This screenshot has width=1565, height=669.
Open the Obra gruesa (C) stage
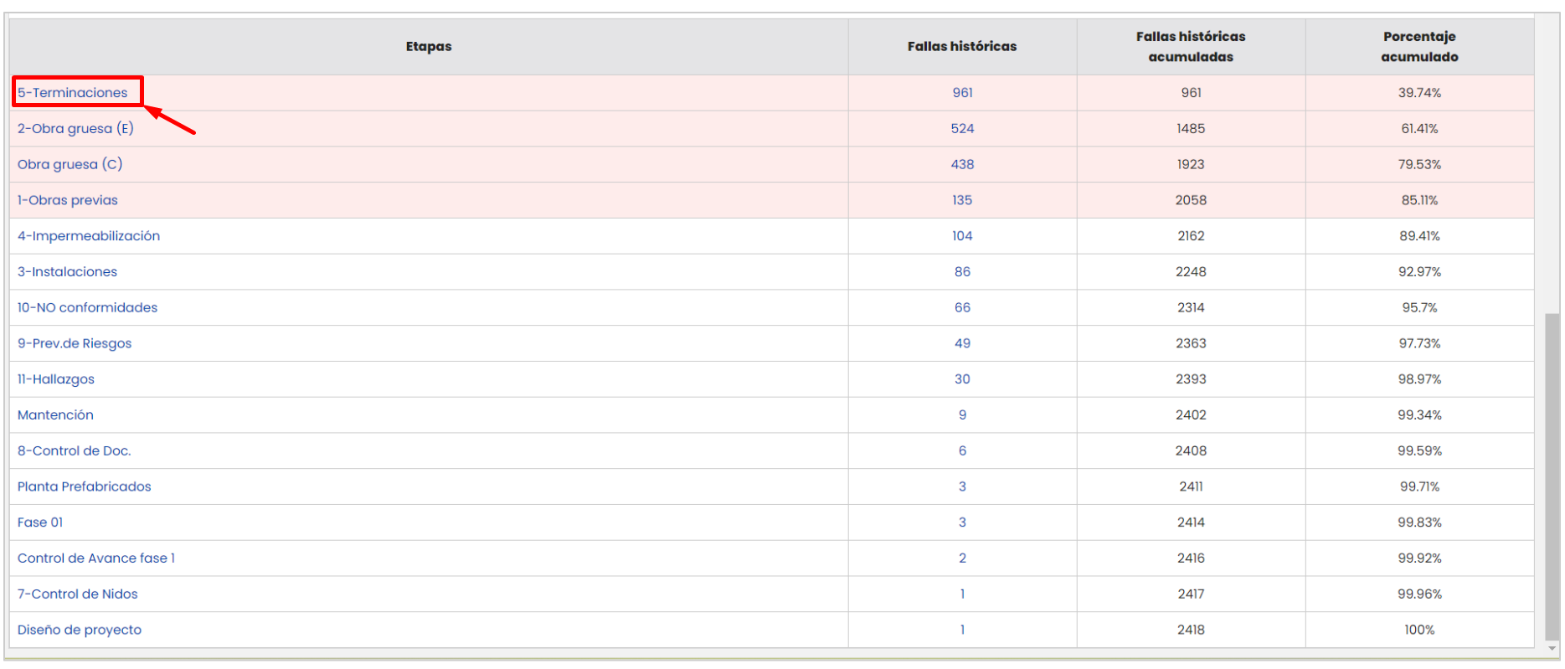69,165
